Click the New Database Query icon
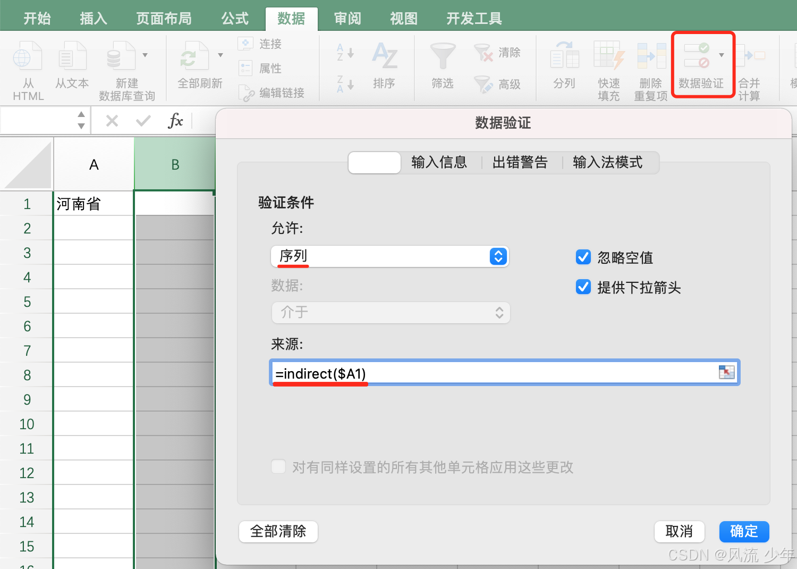The width and height of the screenshot is (797, 569). pyautogui.click(x=121, y=56)
